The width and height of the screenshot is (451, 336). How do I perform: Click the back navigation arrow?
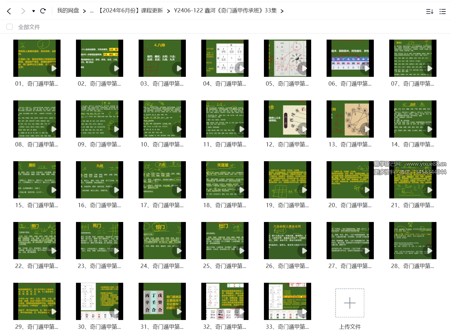pos(9,11)
